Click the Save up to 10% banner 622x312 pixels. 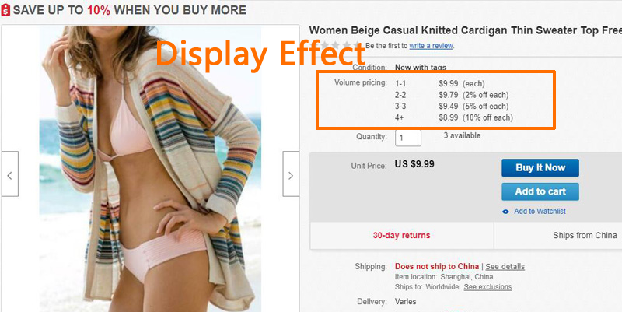[x=124, y=10]
